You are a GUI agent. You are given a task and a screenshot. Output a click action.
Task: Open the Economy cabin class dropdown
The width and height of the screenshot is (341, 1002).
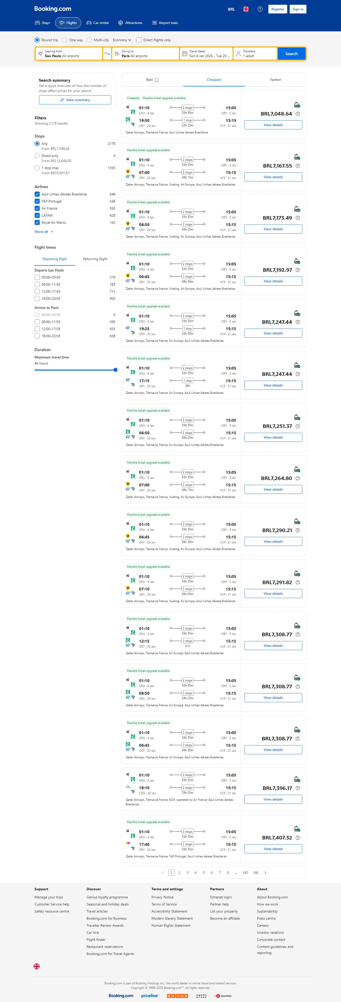[x=122, y=40]
